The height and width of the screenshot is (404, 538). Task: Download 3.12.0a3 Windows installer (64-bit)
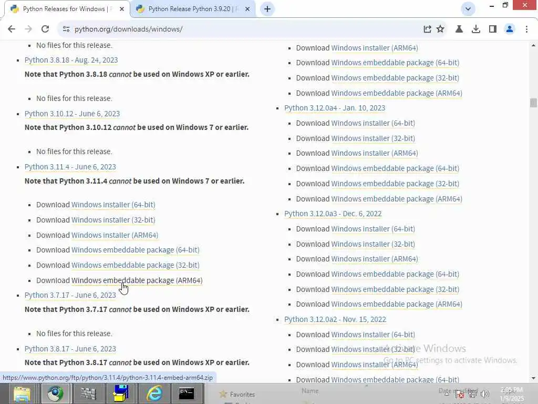373,229
